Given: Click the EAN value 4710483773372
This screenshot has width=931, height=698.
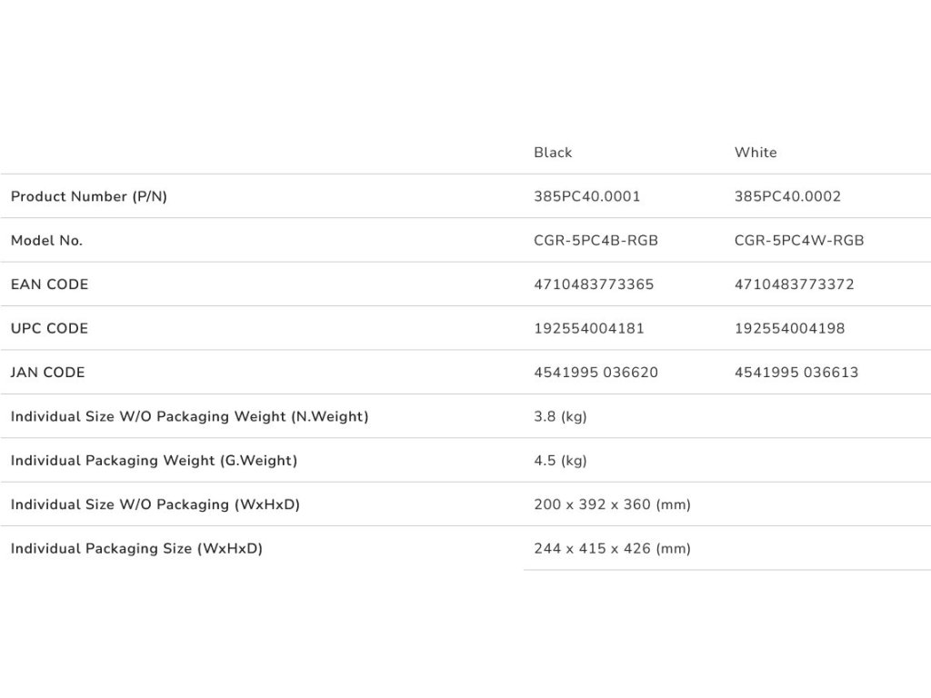Looking at the screenshot, I should click(794, 284).
